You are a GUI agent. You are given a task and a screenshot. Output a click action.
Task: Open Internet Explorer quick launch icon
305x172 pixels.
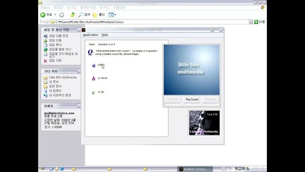62,169
